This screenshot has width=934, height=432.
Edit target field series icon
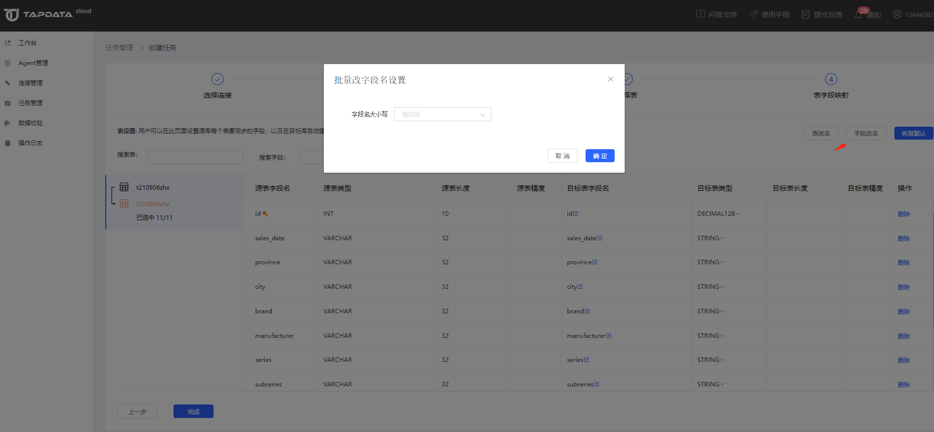(x=586, y=359)
